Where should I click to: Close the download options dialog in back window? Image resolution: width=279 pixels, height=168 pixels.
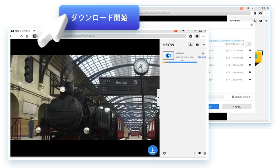(251, 25)
